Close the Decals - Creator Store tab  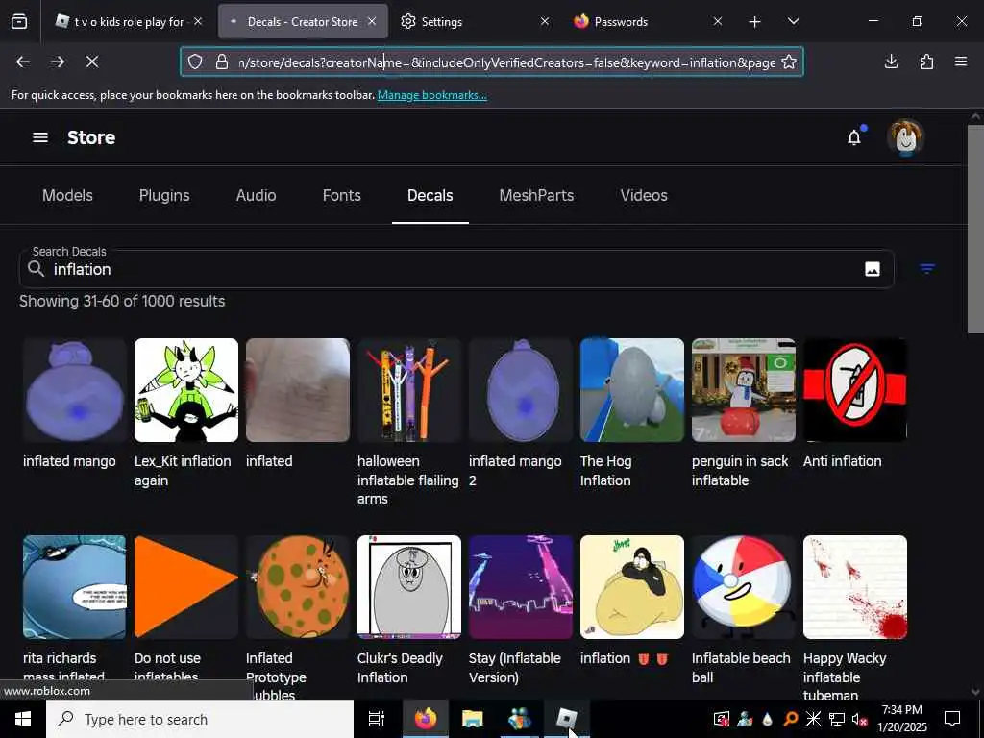pyautogui.click(x=372, y=22)
